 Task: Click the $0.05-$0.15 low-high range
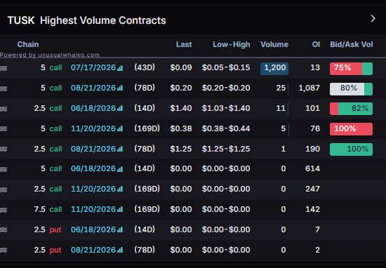[226, 67]
